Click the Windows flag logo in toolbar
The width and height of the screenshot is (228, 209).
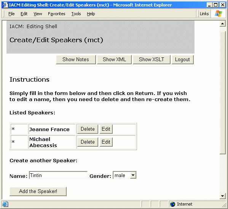(218, 14)
